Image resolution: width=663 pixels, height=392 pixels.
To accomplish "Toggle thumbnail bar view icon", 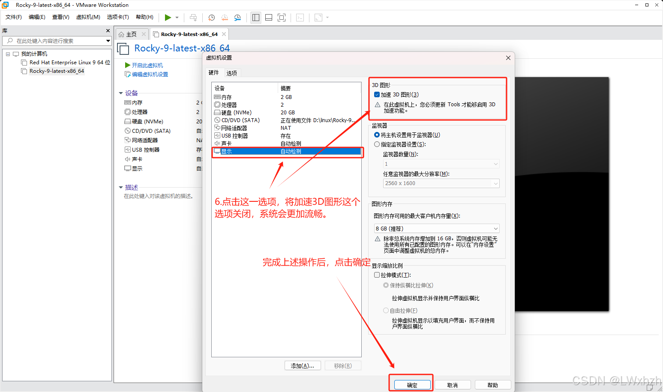I will tap(269, 18).
